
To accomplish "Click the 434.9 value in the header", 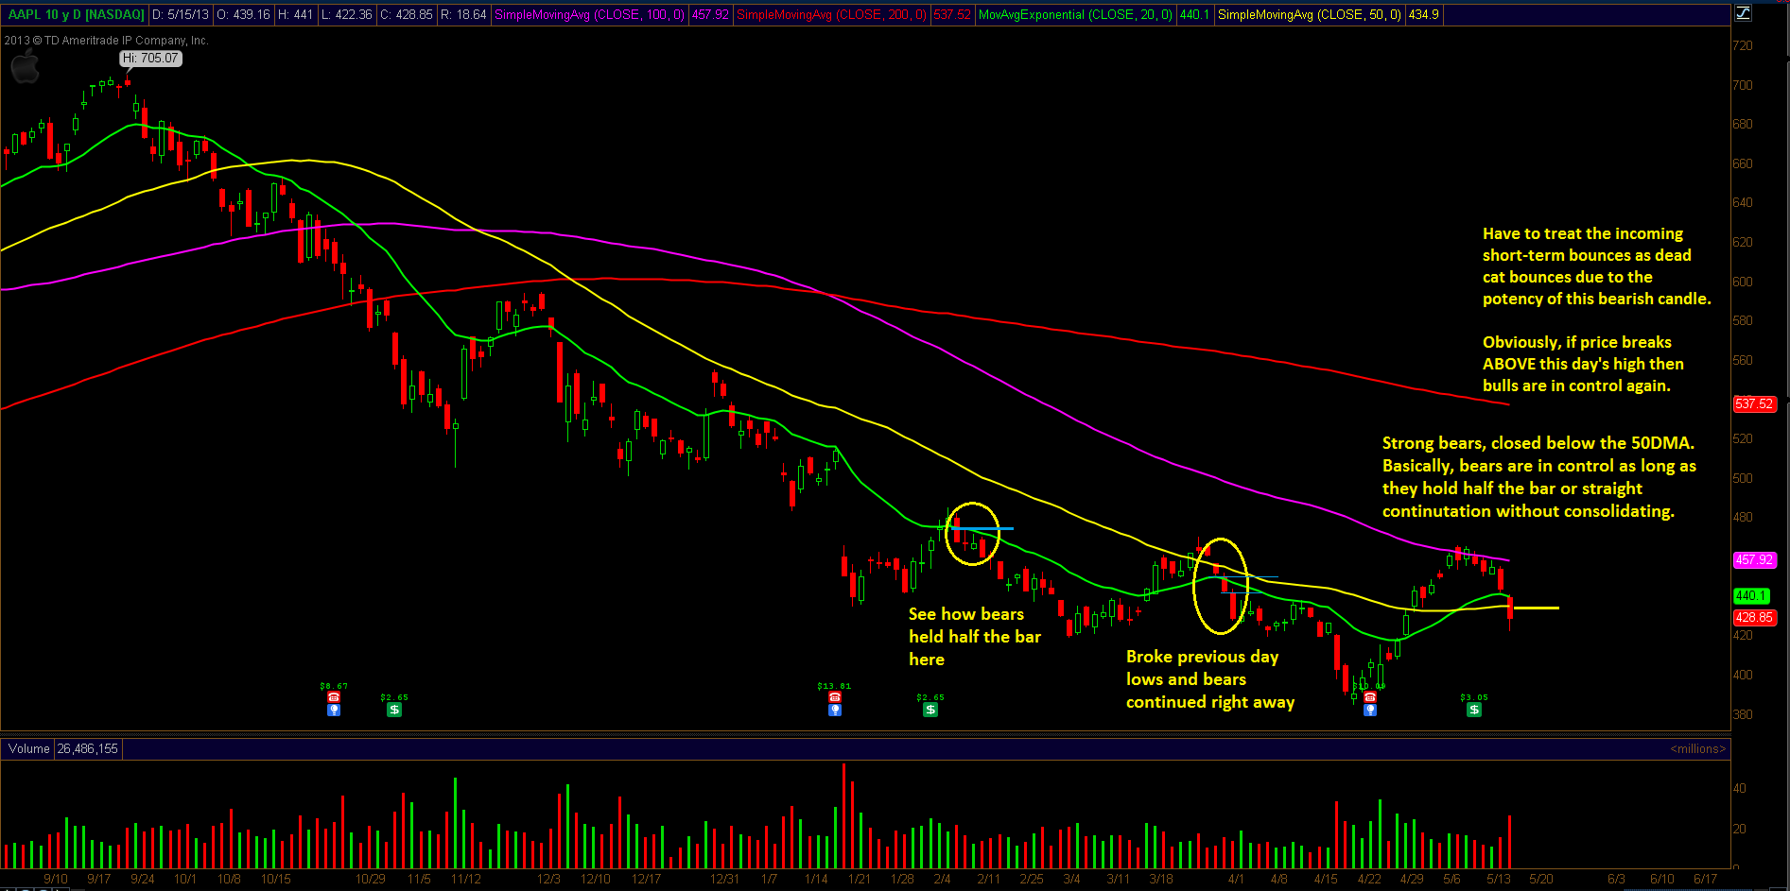I will (1423, 14).
